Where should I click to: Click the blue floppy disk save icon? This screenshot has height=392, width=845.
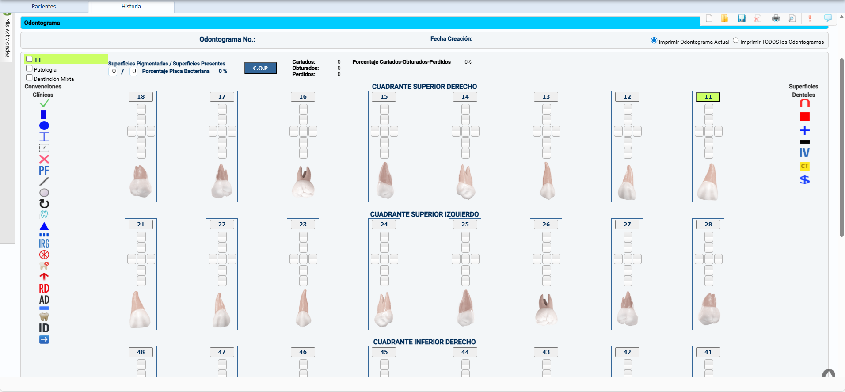click(x=741, y=18)
